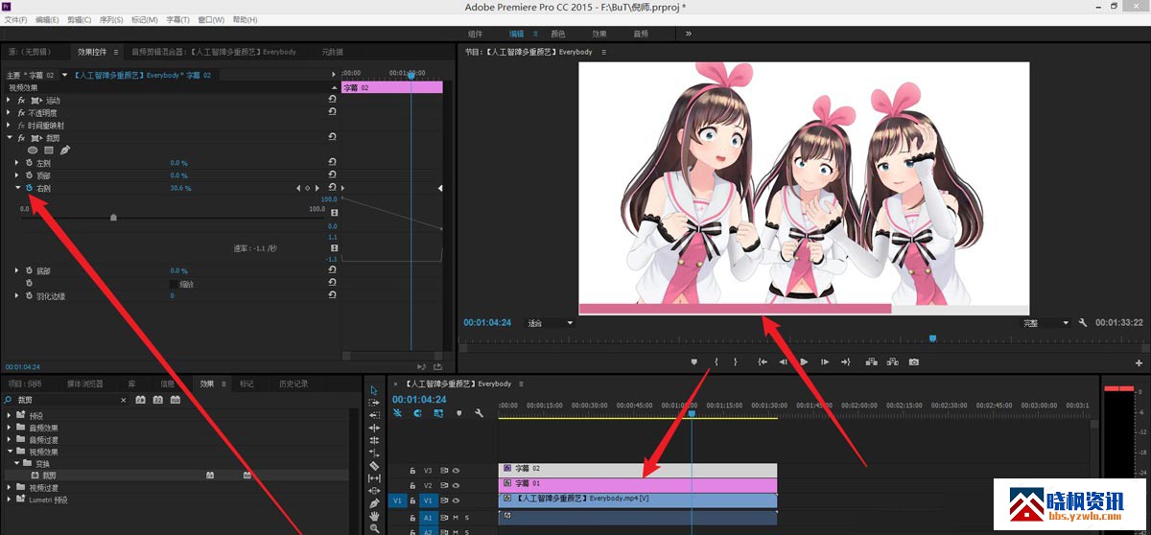The width and height of the screenshot is (1151, 535).
Task: Toggle snap in timeline
Action: point(418,413)
